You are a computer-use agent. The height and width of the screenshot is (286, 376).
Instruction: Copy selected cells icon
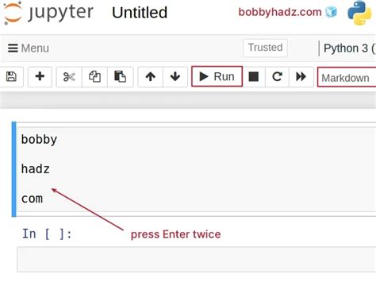click(x=94, y=77)
